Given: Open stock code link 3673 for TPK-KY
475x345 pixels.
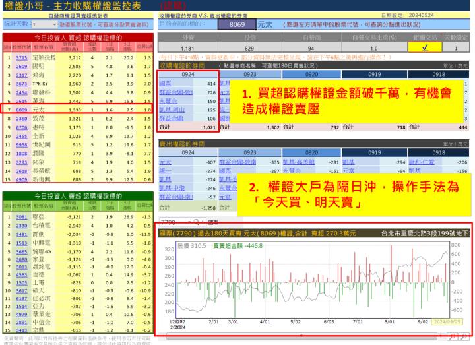Looking at the screenshot, I should coord(22,84).
